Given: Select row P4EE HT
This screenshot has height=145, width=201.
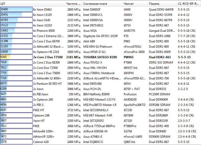Looking at the screenshot, I should point(100,110).
